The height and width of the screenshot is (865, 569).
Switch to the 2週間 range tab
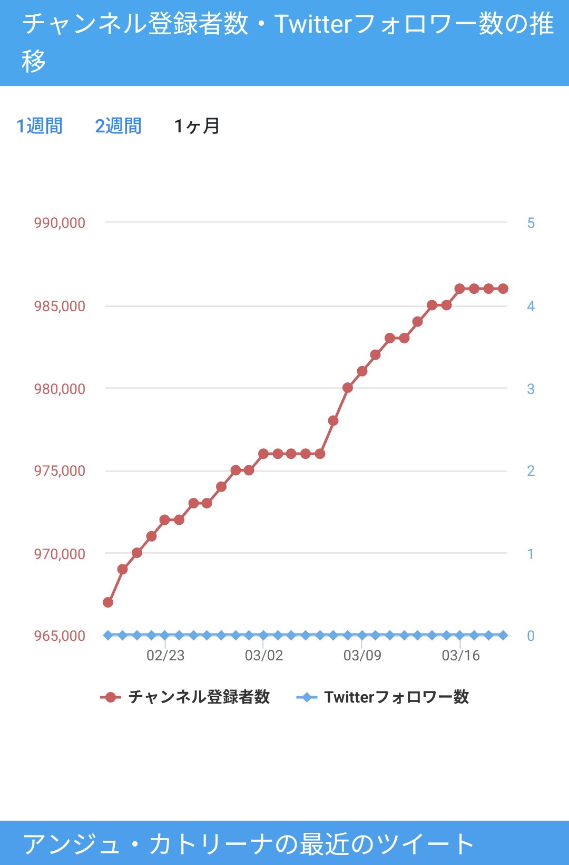click(118, 126)
